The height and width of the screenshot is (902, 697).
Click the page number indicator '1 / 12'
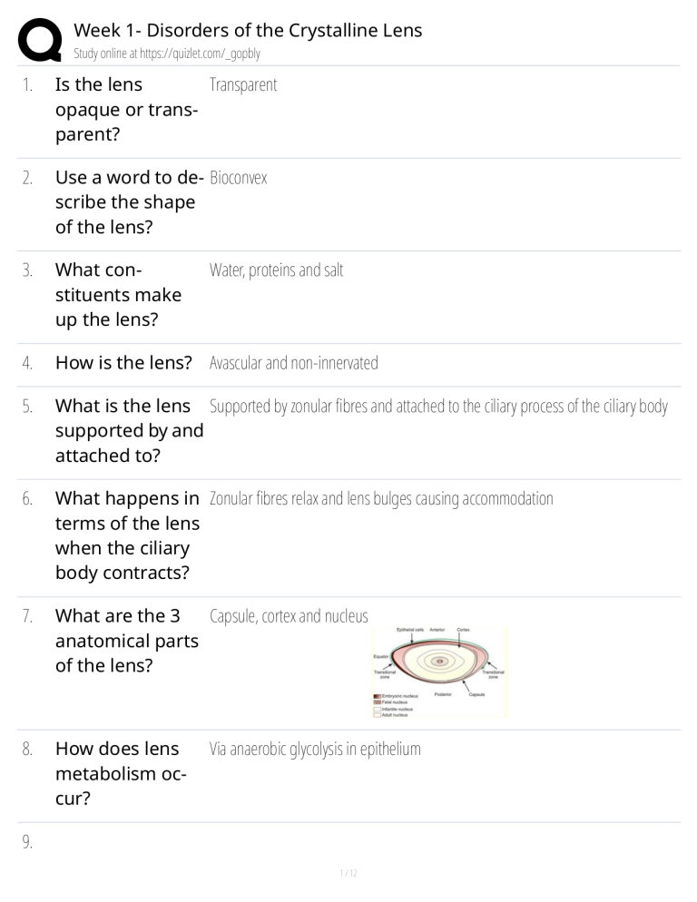point(348,874)
